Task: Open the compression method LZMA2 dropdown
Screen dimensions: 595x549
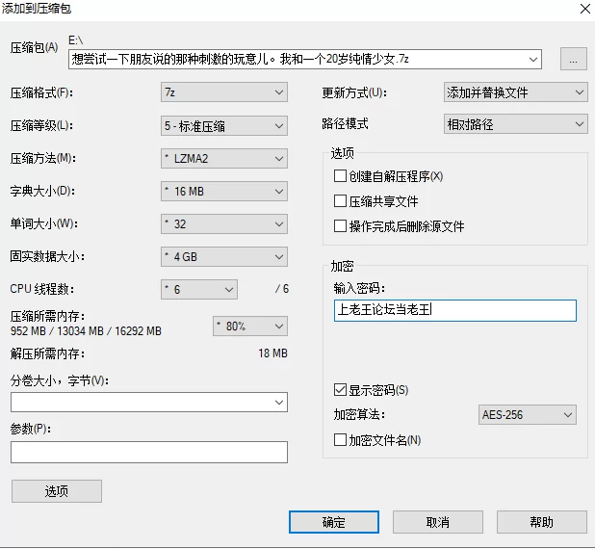Action: pyautogui.click(x=223, y=158)
